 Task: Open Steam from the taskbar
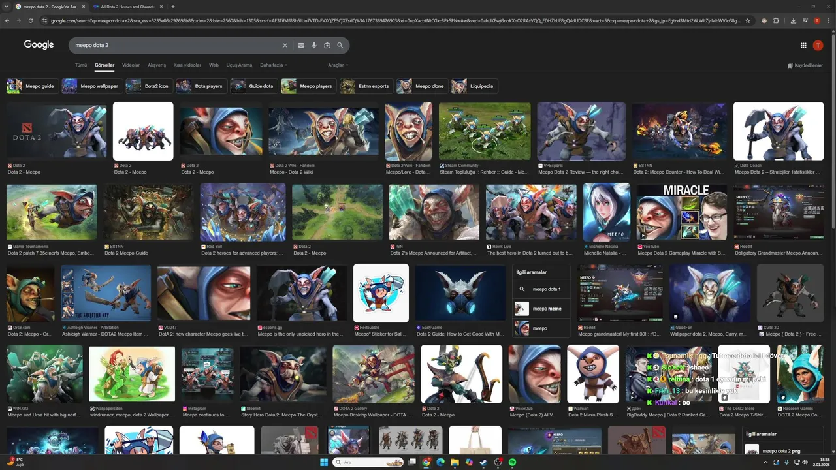pos(483,462)
